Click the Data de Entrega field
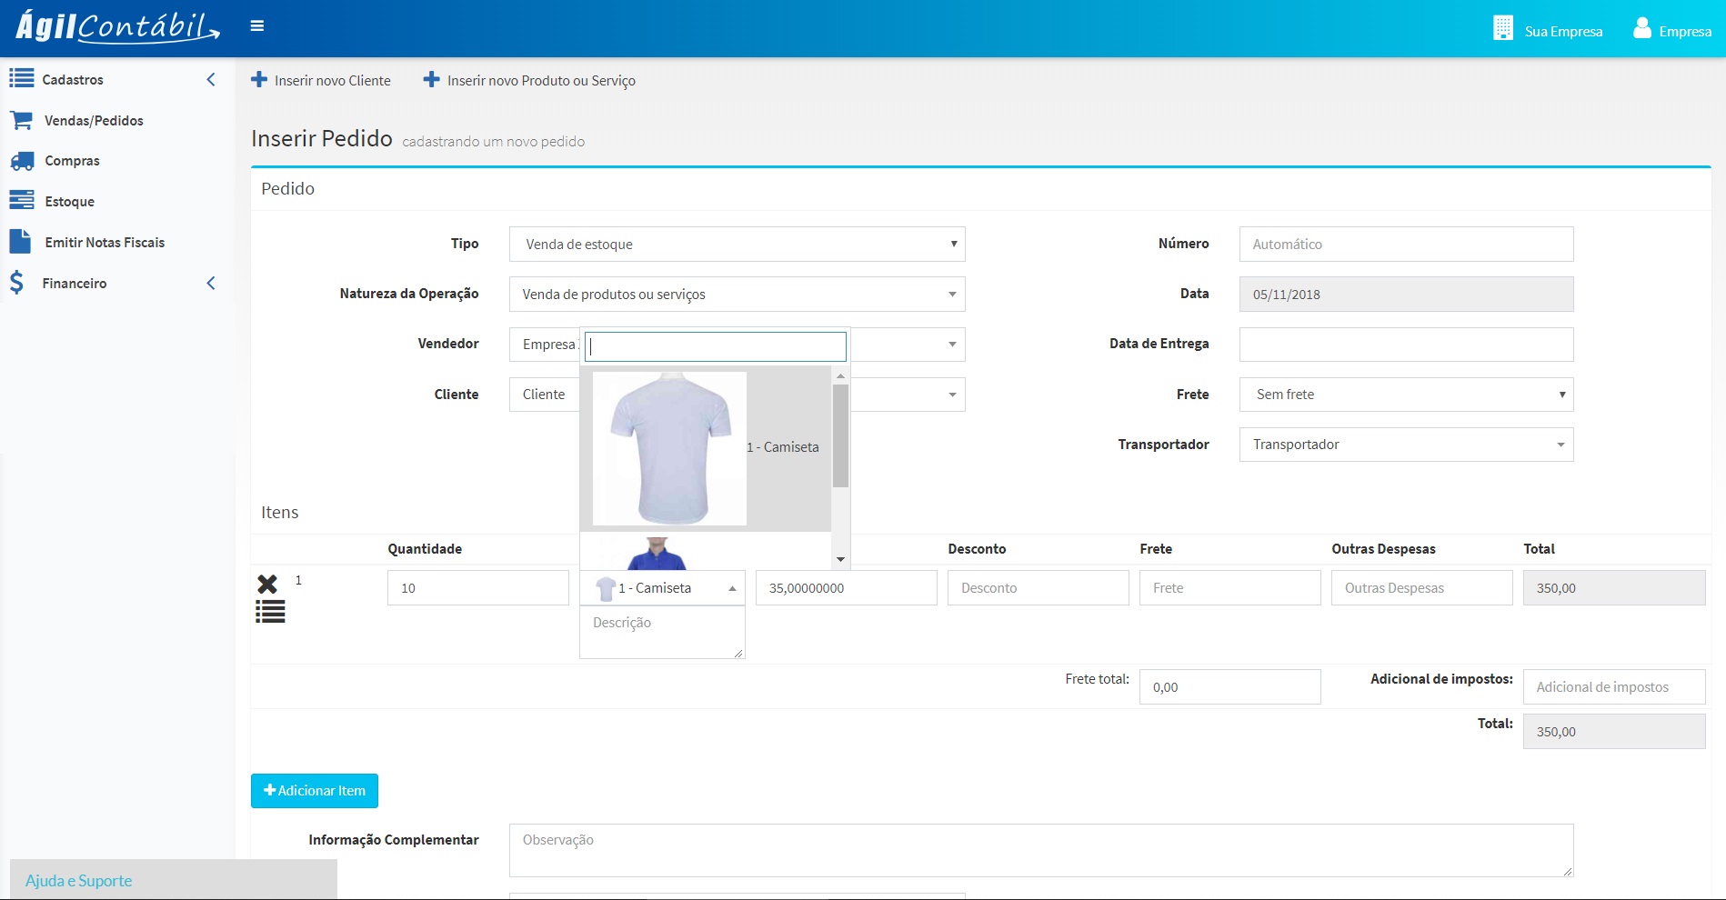 point(1406,345)
